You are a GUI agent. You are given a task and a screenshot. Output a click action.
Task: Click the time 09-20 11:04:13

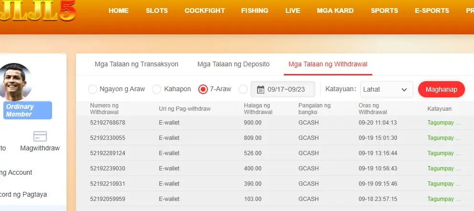tap(378, 123)
